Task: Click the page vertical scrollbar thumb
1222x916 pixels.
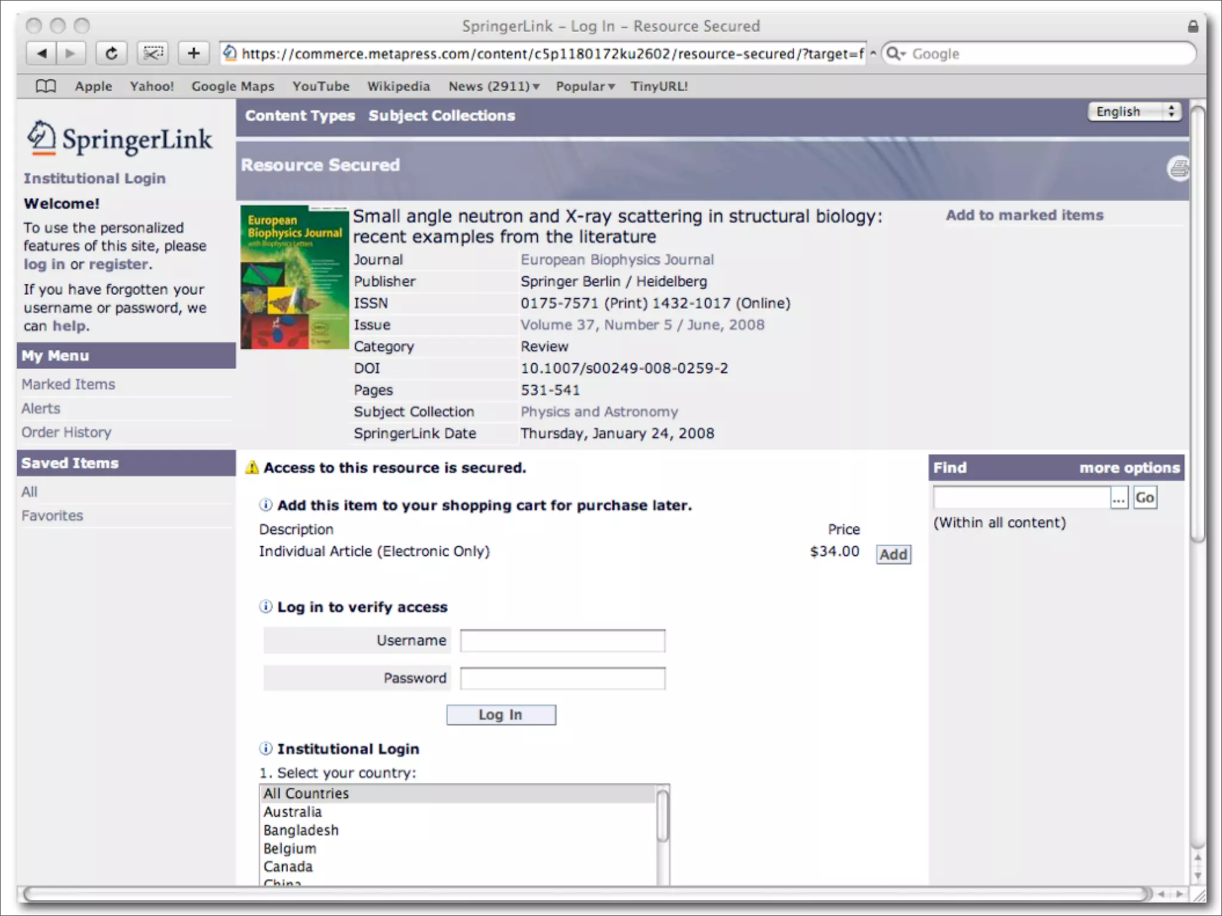Action: pos(1198,325)
